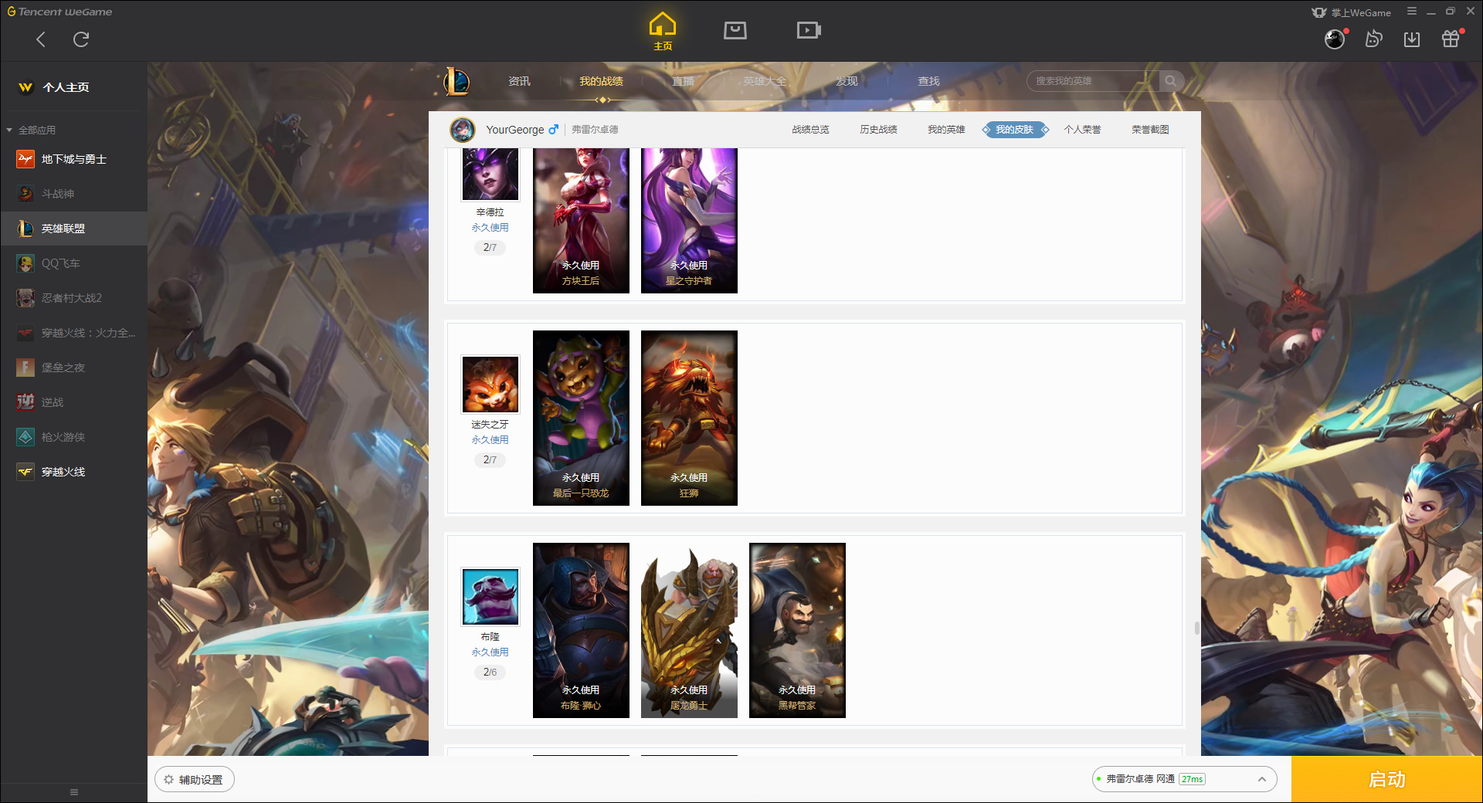Expand the 弗雷尔卓德 网通 server dropdown
This screenshot has height=803, width=1483.
[1184, 779]
